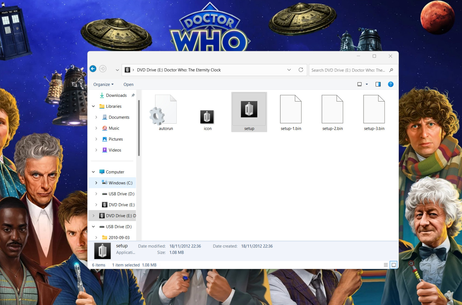
Task: Expand Windows (C:) drive node
Action: coord(96,183)
